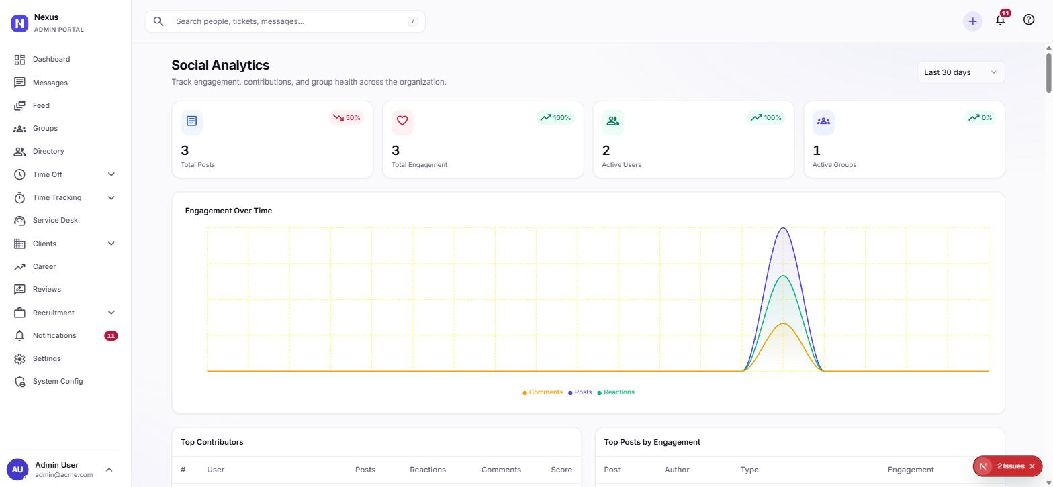This screenshot has width=1053, height=487.
Task: Go to Directory menu item
Action: click(65, 152)
